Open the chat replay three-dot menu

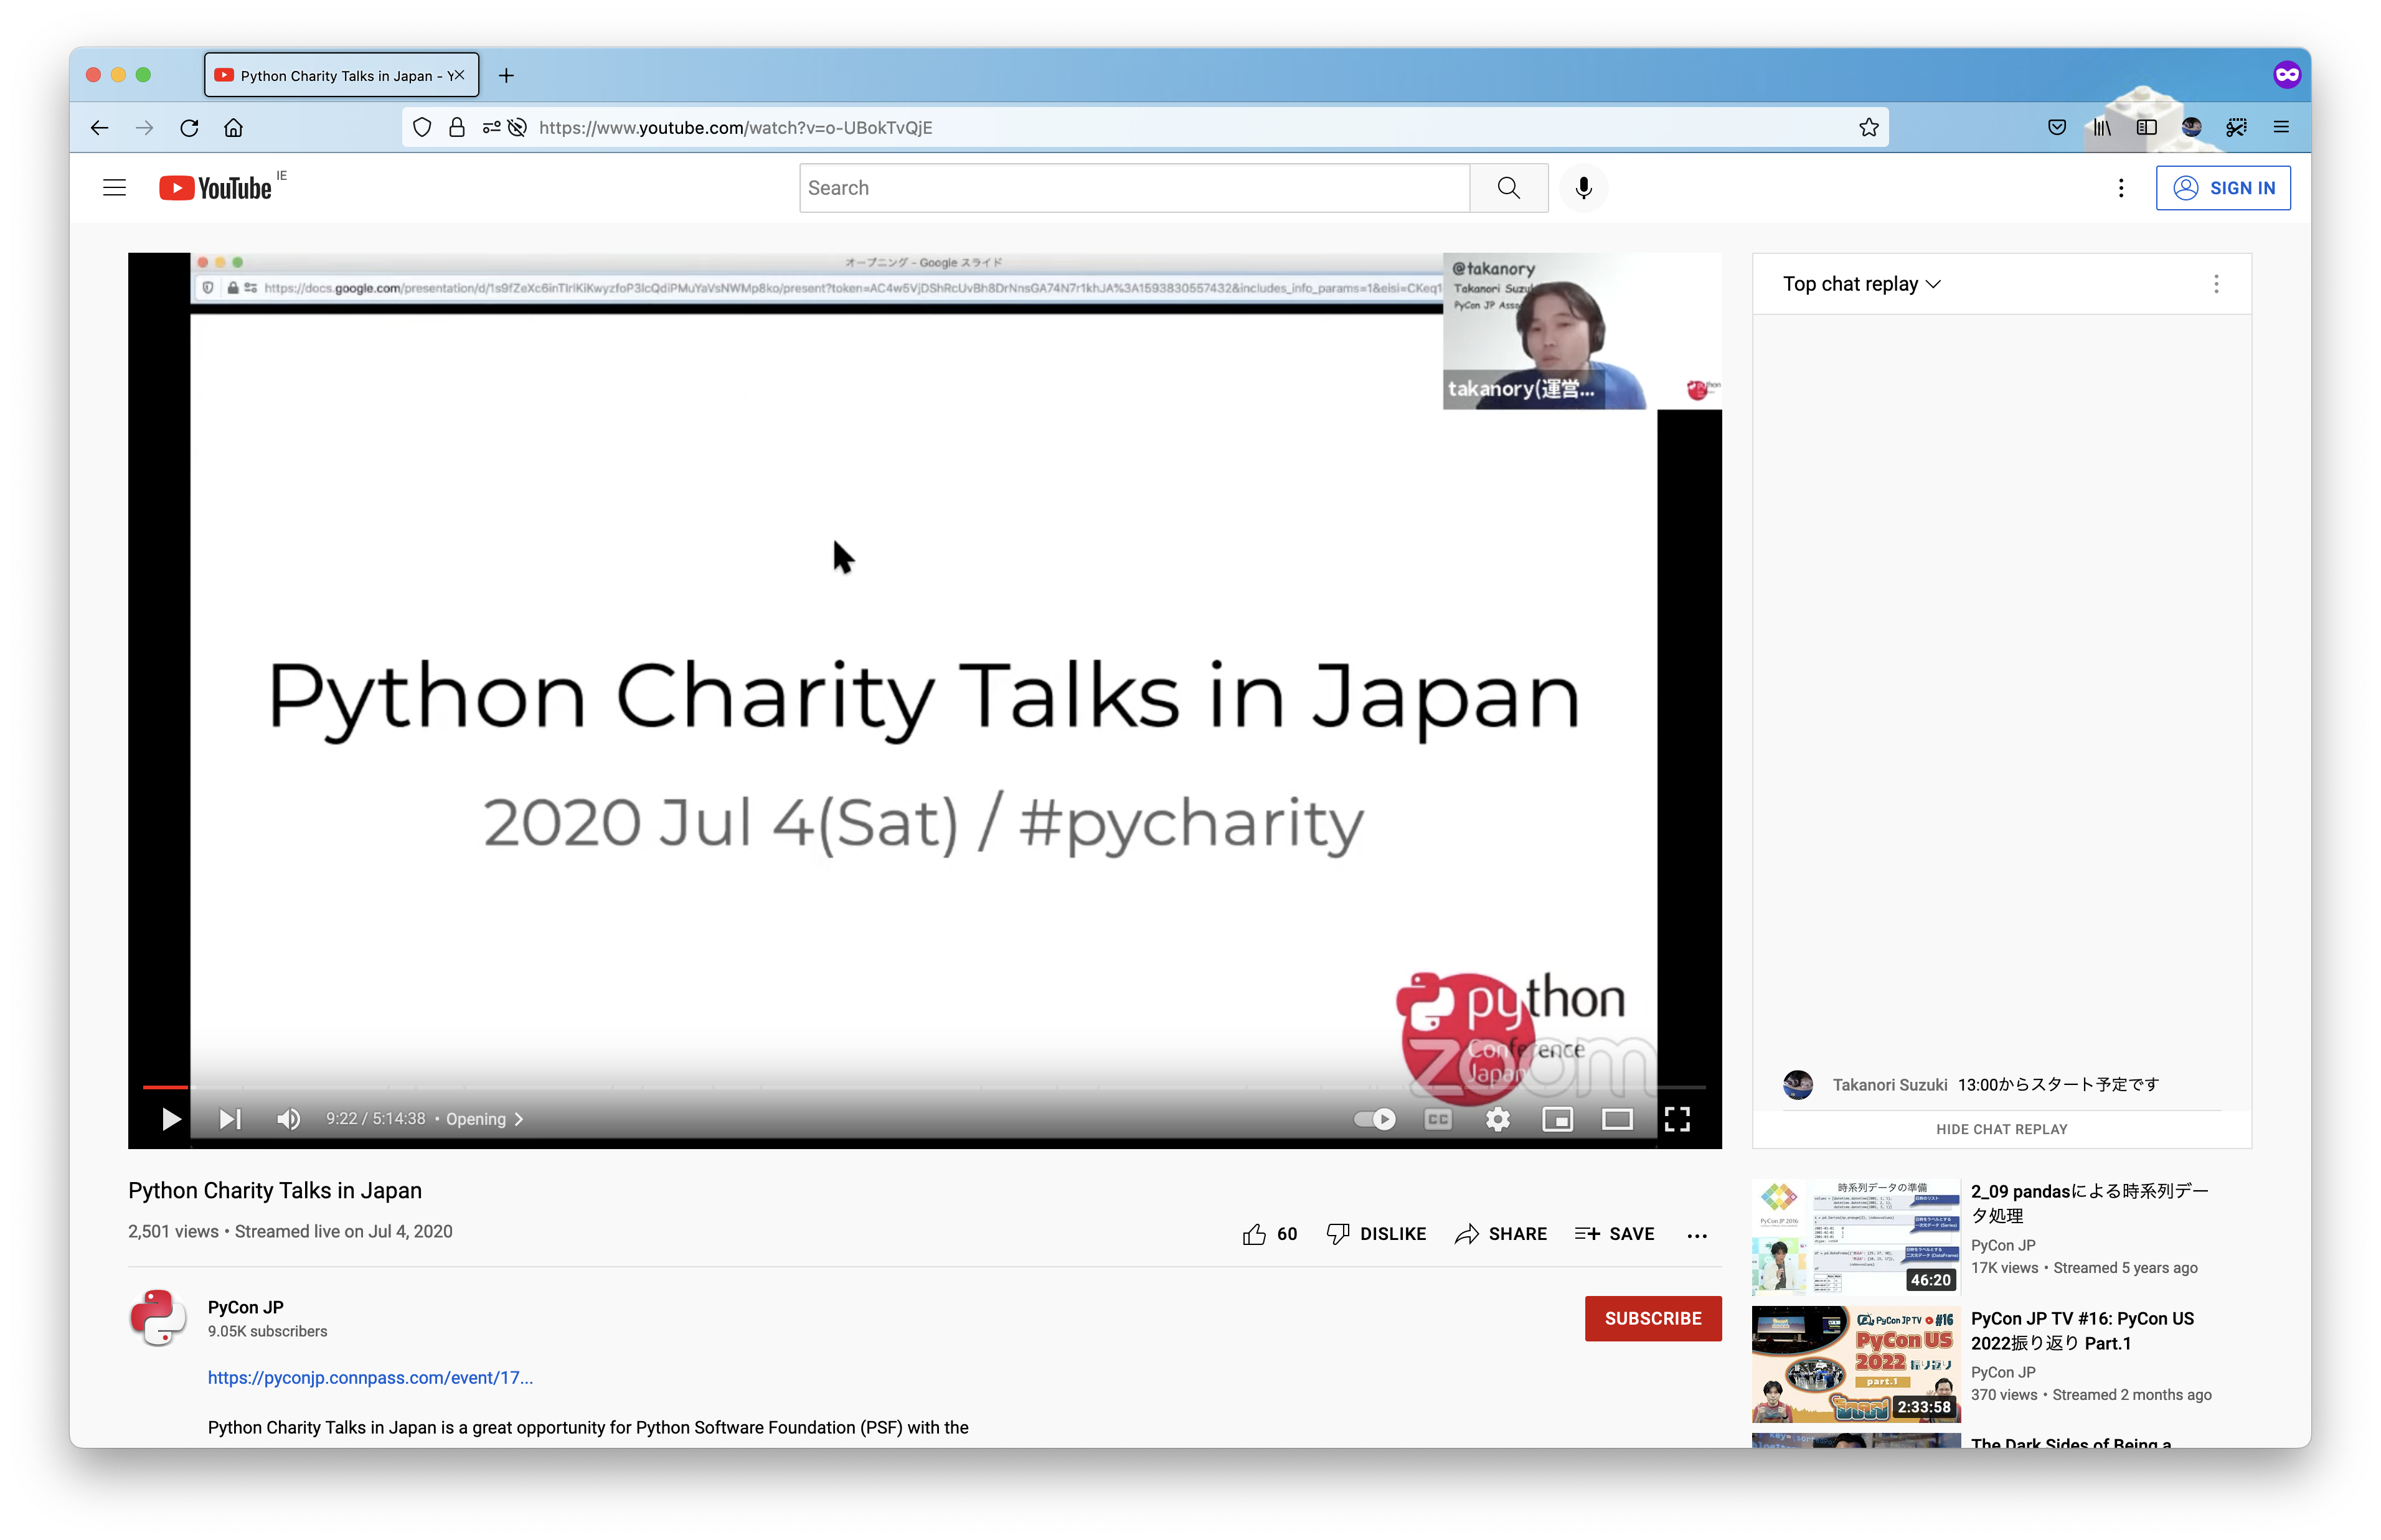point(2216,284)
